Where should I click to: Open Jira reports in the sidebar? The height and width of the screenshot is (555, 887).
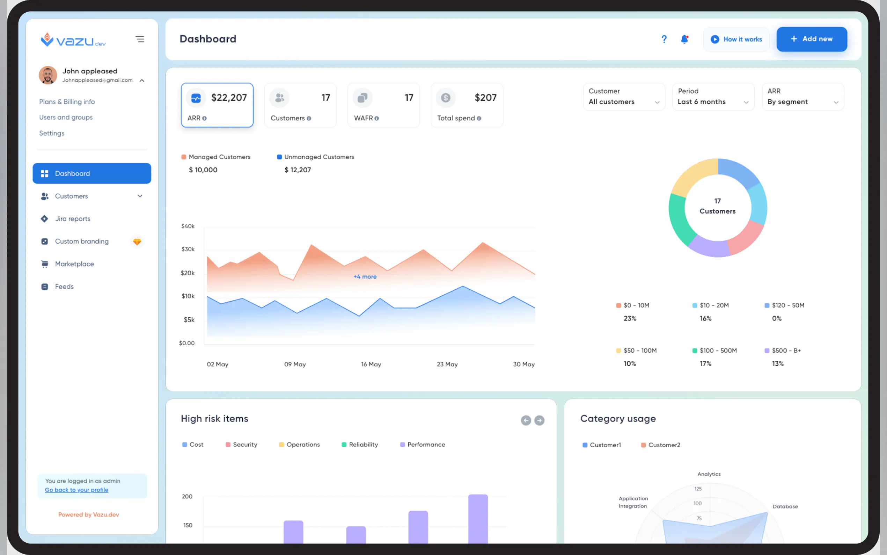[x=92, y=219]
